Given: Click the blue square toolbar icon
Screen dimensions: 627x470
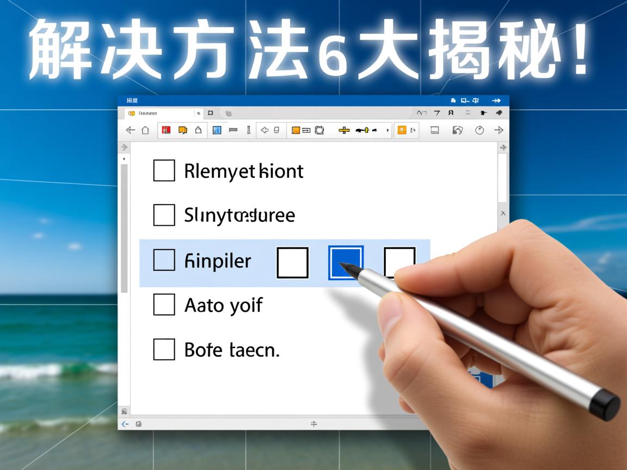Looking at the screenshot, I should pos(217,130).
